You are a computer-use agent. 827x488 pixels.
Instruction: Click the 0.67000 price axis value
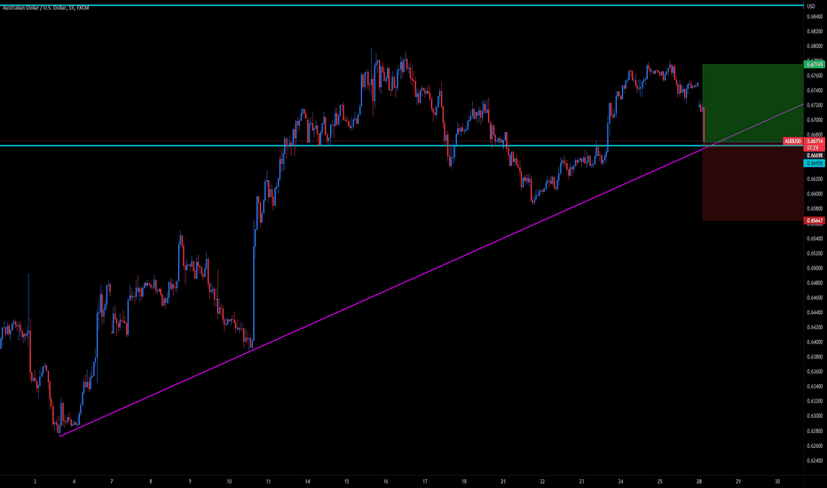(x=815, y=120)
